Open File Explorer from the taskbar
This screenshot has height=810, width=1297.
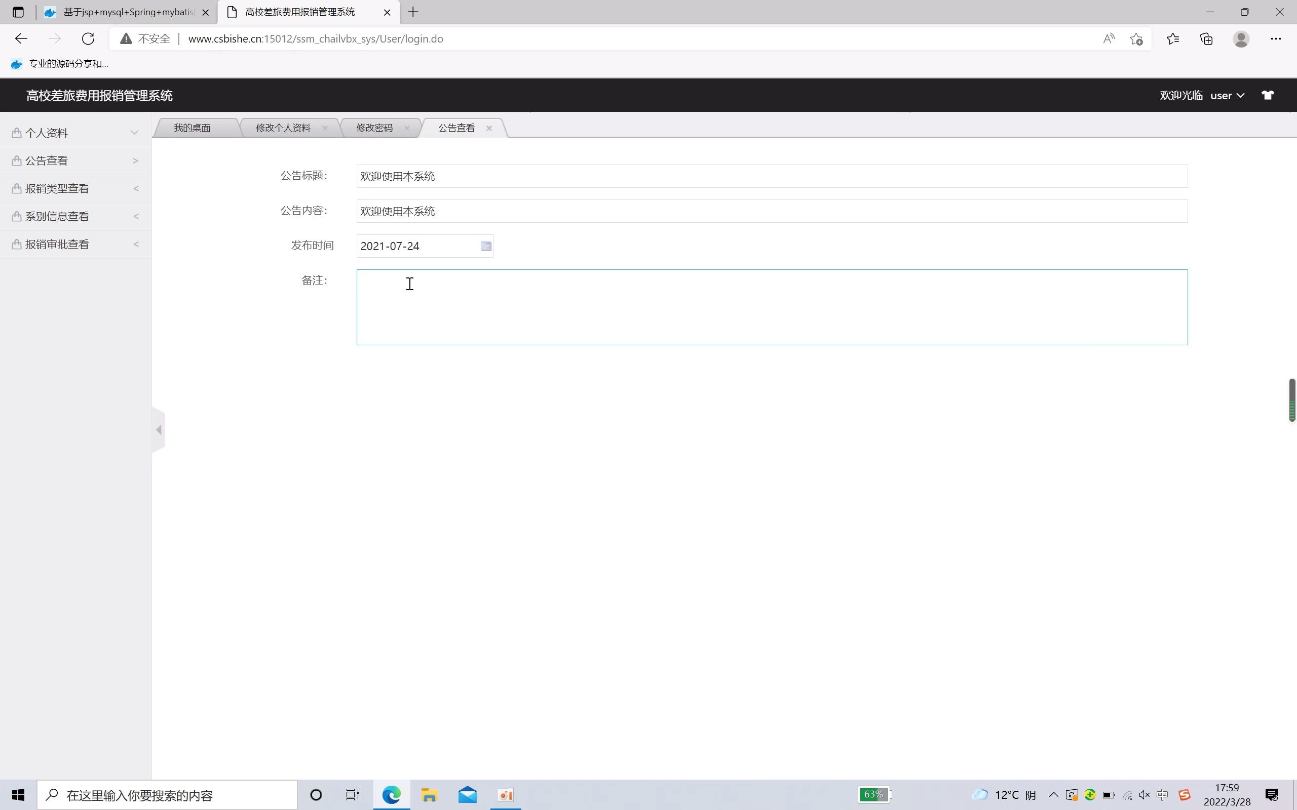pyautogui.click(x=429, y=794)
